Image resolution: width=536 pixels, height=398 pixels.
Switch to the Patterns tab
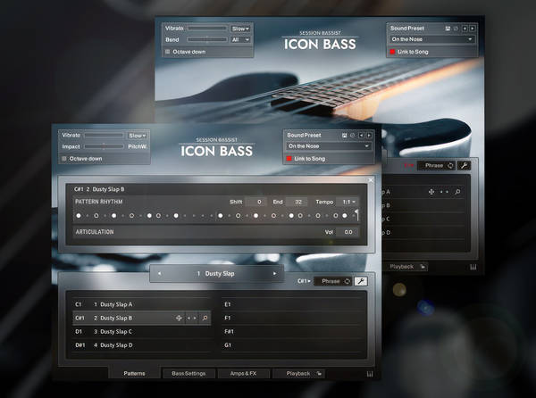tap(134, 374)
